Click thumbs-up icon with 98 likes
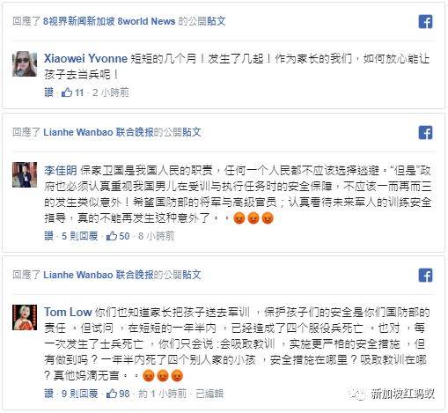448x413 pixels. pyautogui.click(x=112, y=394)
